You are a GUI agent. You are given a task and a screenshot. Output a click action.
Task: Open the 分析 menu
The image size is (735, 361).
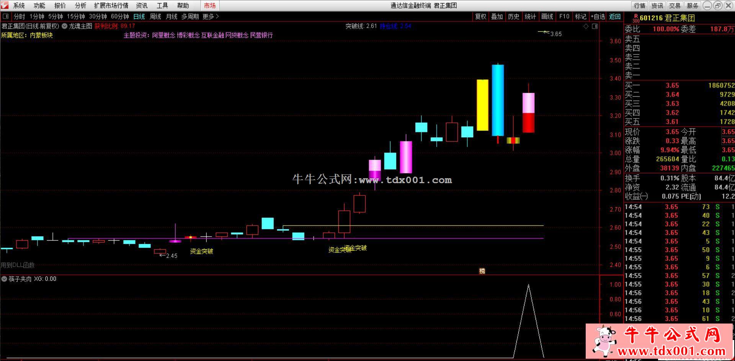tap(80, 5)
